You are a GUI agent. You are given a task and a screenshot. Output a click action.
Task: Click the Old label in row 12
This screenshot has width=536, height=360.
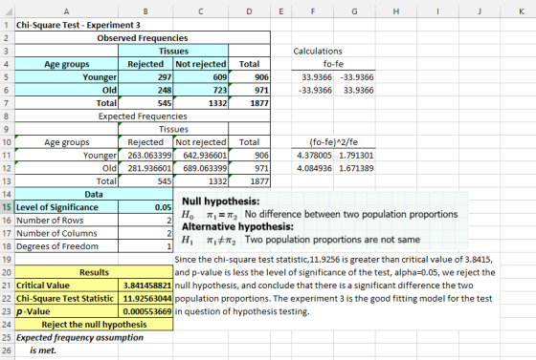click(67, 168)
